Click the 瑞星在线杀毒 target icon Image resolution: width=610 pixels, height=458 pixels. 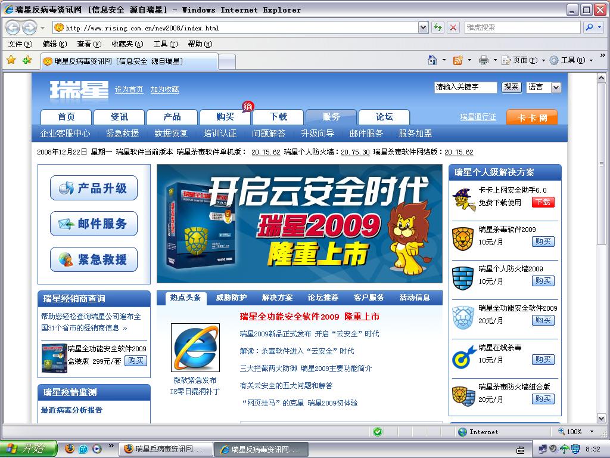(x=463, y=357)
